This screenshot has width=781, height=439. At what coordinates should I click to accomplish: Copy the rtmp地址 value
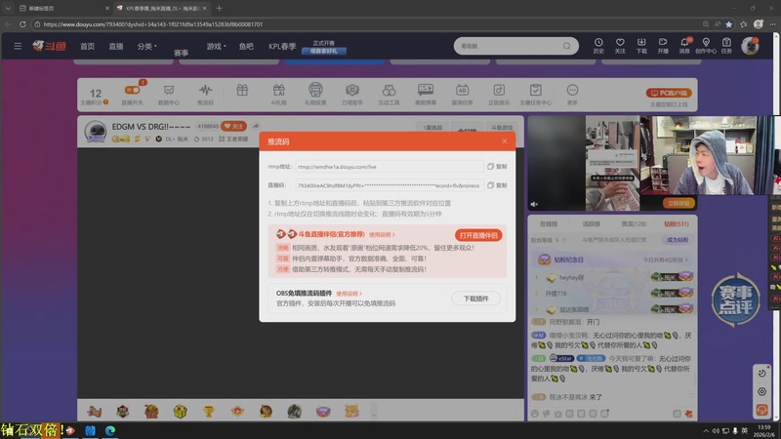point(497,166)
